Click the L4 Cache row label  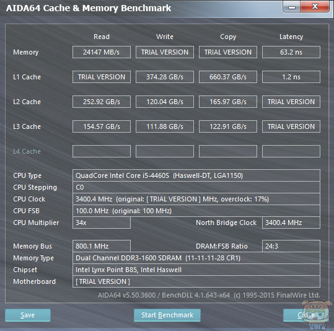pyautogui.click(x=27, y=151)
